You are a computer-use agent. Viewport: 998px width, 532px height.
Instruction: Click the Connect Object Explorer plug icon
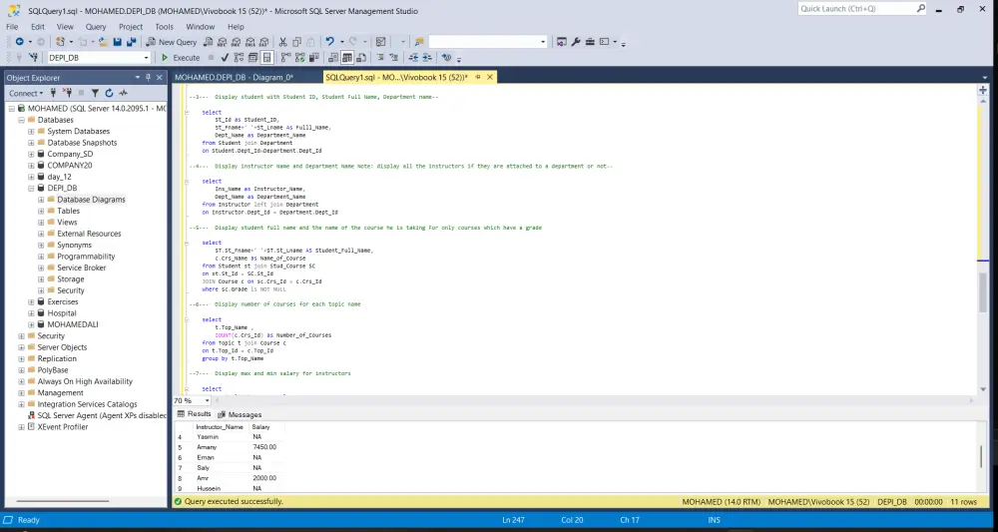(x=54, y=93)
